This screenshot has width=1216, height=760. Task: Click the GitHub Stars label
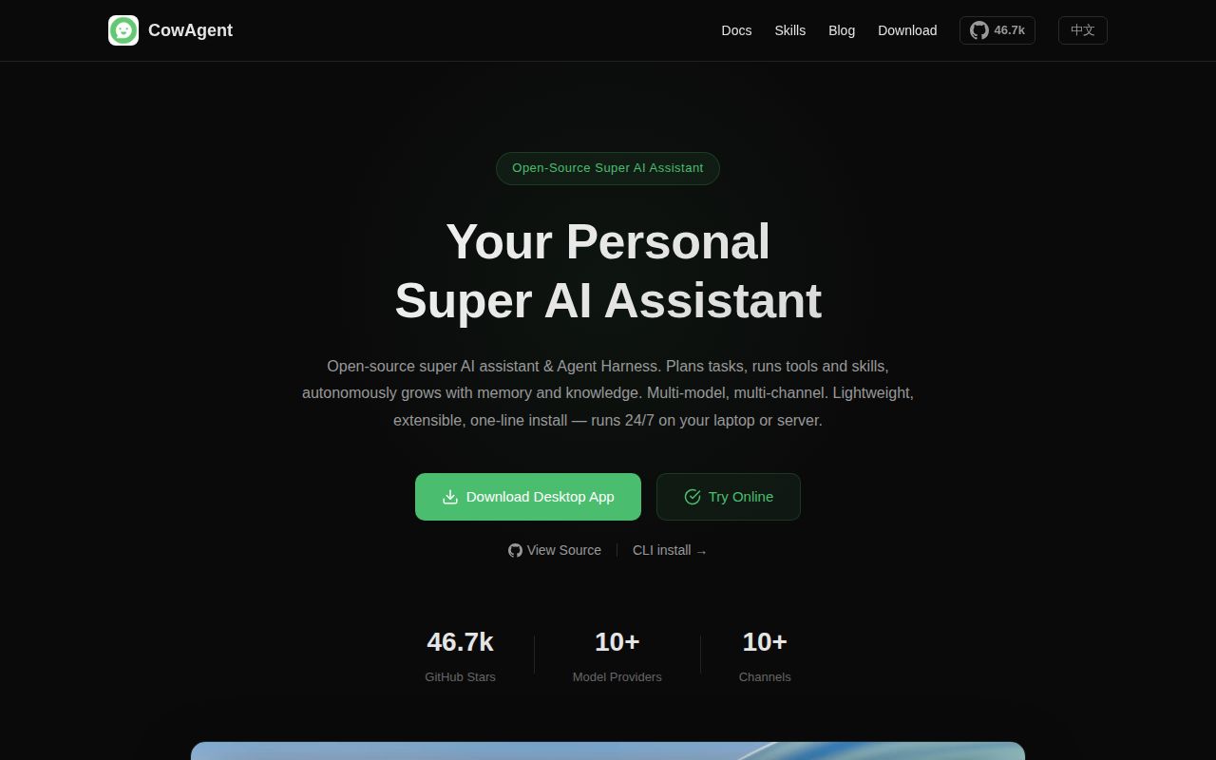click(x=460, y=677)
